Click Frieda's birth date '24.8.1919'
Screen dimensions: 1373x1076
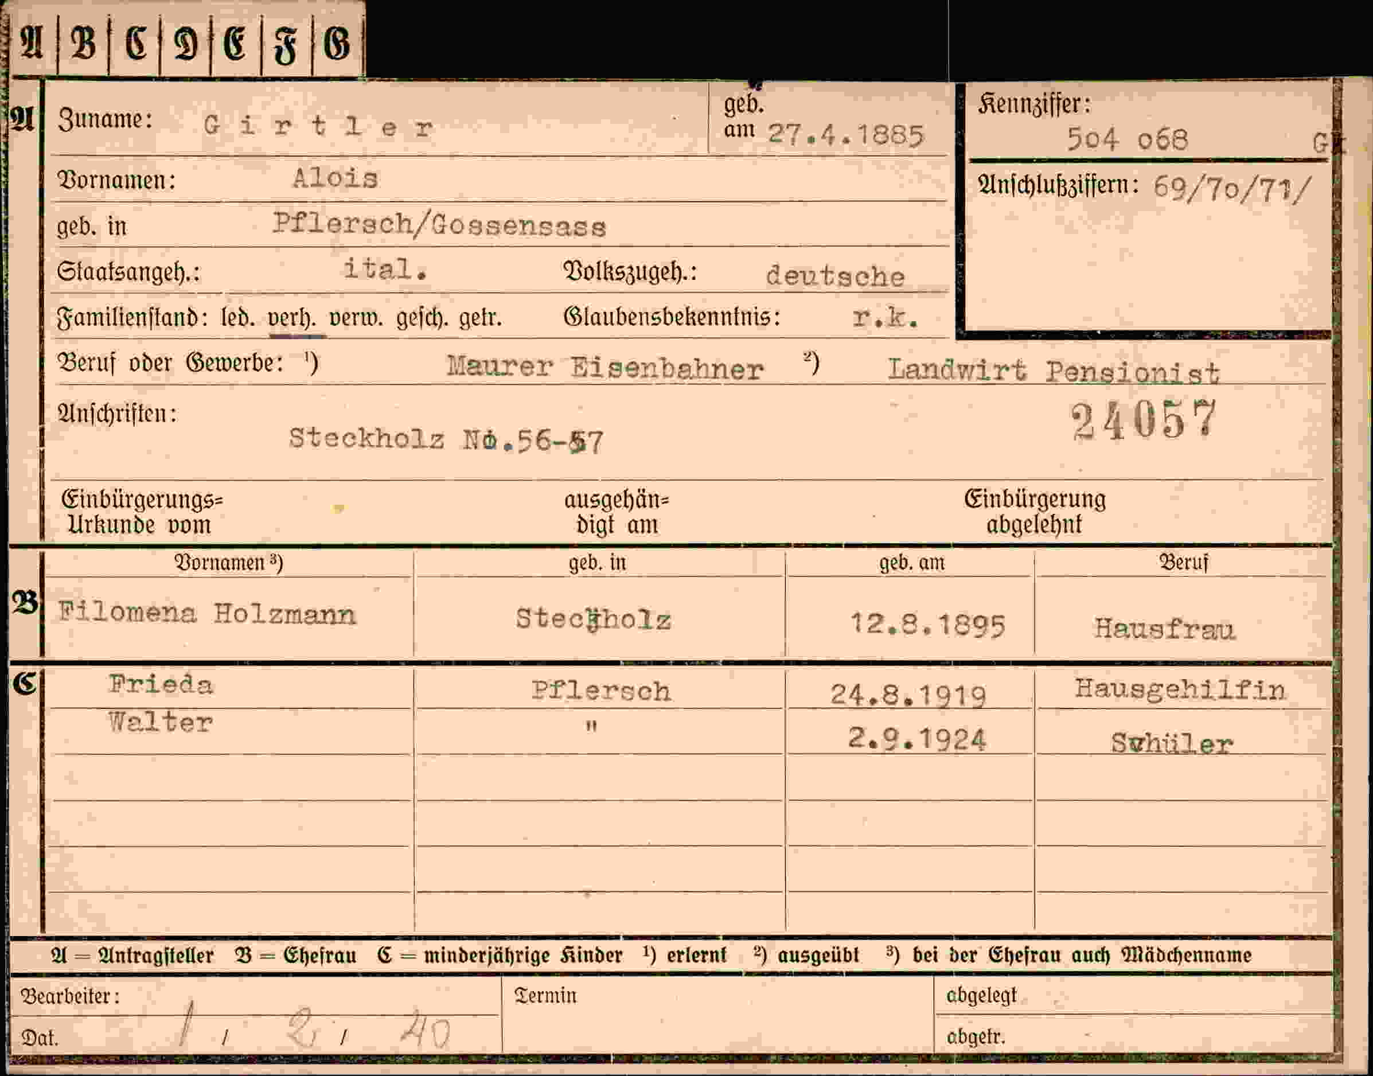point(908,696)
